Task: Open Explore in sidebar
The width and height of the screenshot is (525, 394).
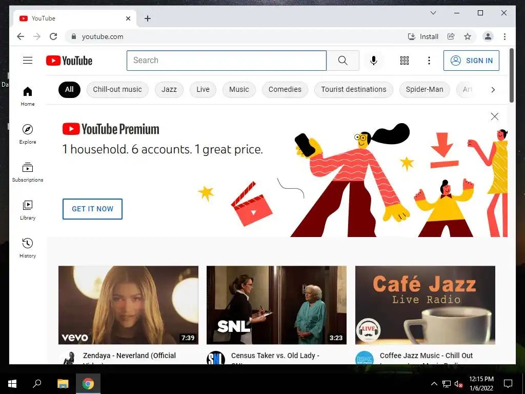Action: coord(28,134)
